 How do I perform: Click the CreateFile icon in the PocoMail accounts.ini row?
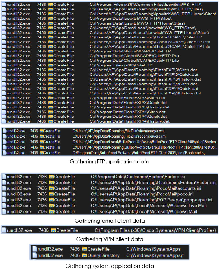[51, 188]
